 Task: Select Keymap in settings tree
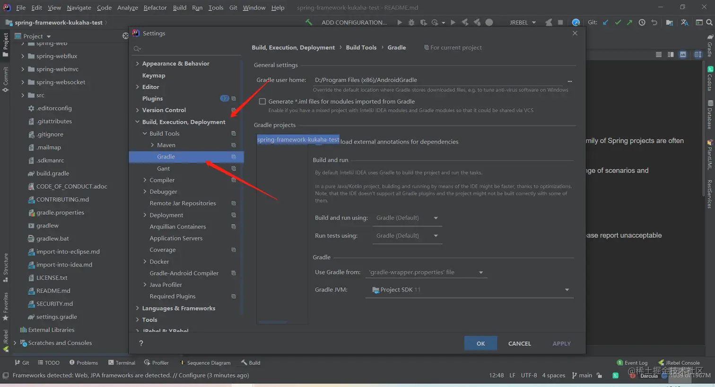[154, 75]
